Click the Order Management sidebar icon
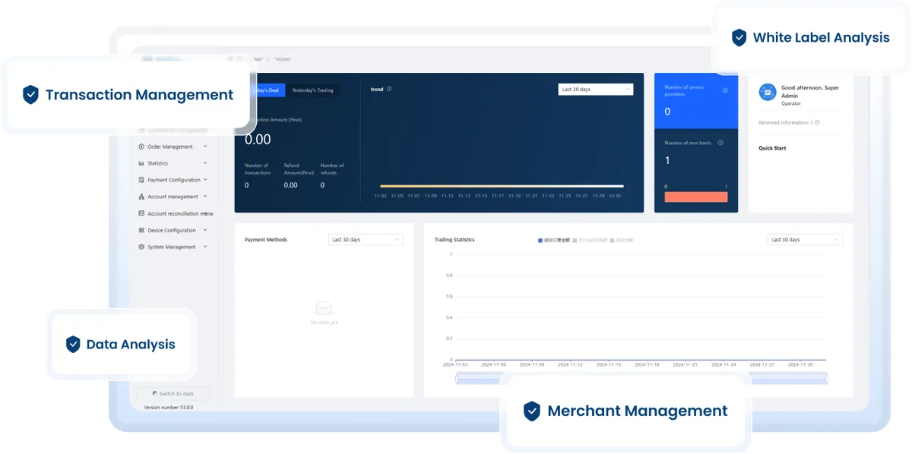Screen dimensions: 912x454 pos(141,147)
